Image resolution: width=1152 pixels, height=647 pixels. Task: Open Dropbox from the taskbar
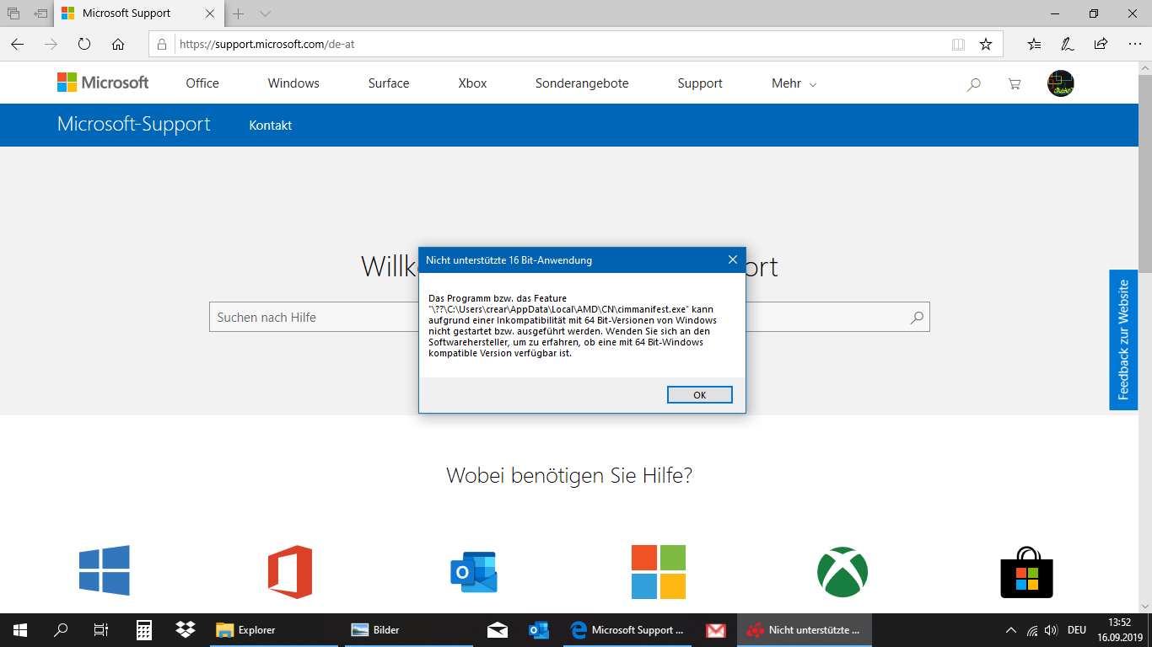click(186, 630)
